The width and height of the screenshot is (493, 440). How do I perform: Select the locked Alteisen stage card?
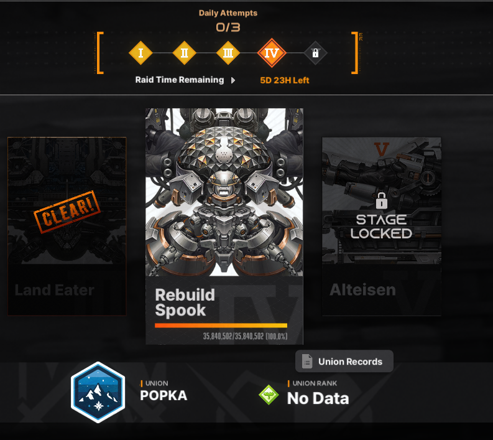click(382, 227)
